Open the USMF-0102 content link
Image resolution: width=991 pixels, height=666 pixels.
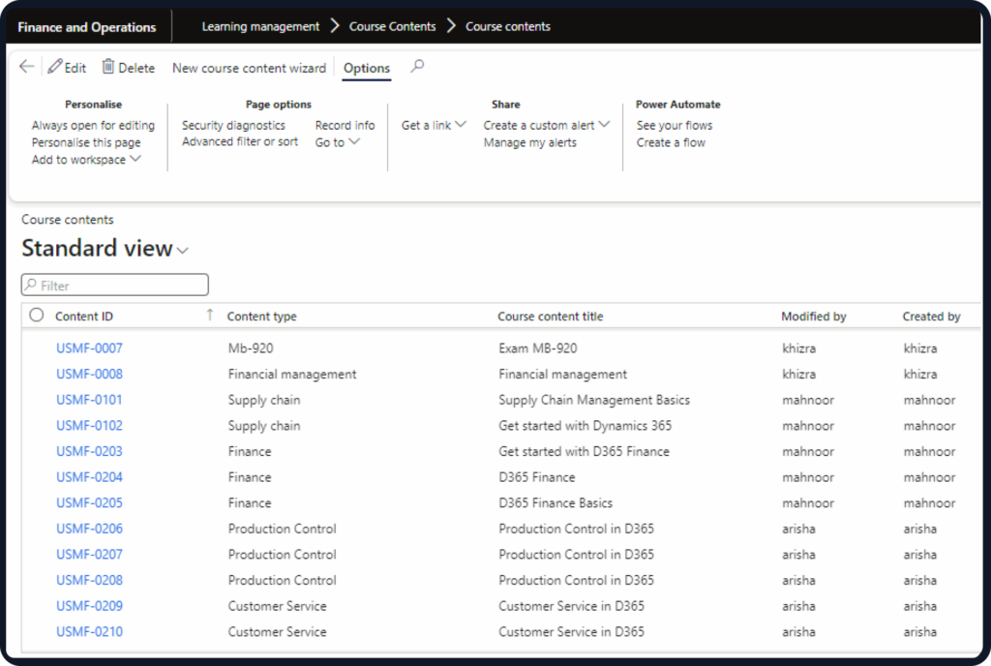(89, 425)
